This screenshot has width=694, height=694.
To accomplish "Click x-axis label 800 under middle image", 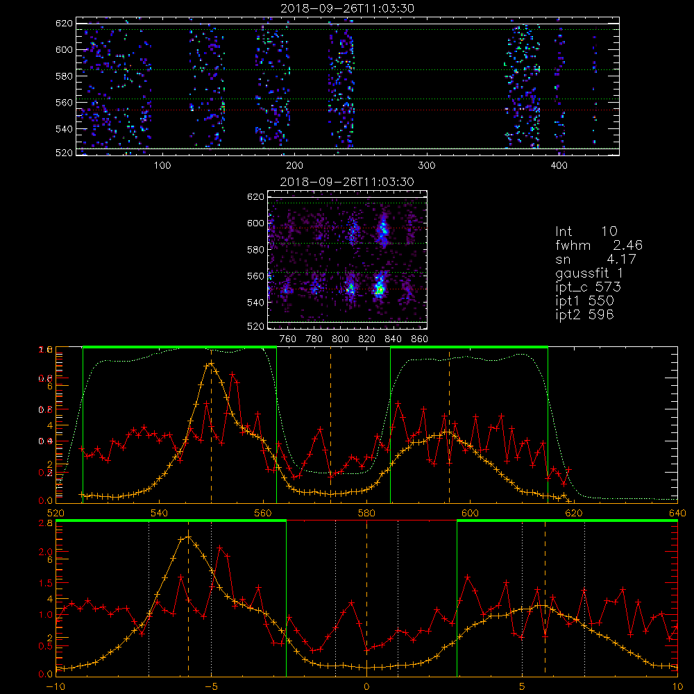I will (340, 339).
